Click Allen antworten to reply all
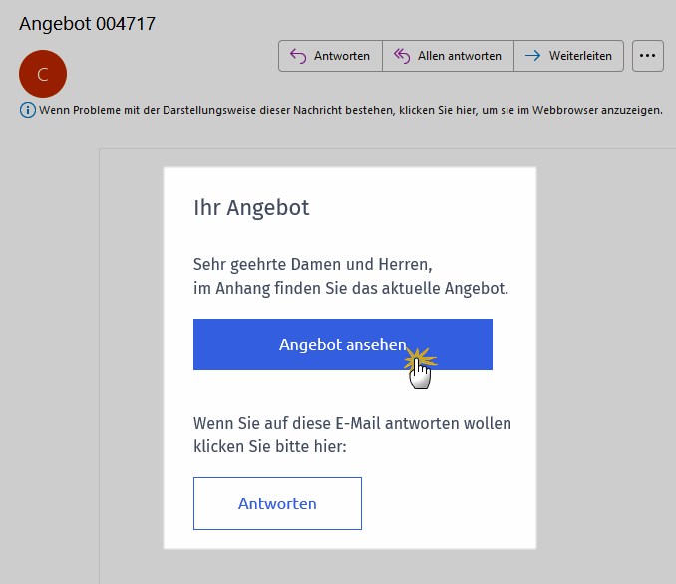This screenshot has height=584, width=676. (x=448, y=56)
